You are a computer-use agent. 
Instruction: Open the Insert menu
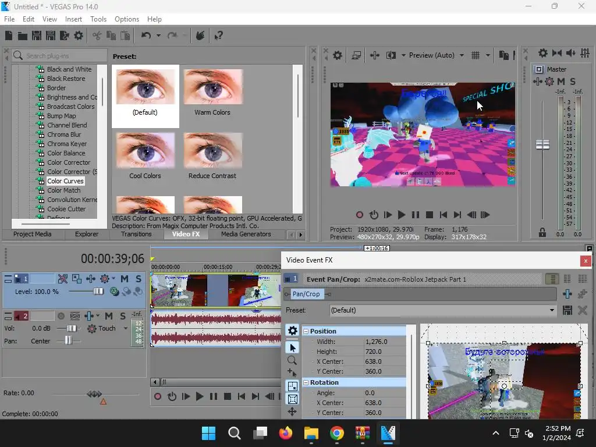click(x=73, y=19)
